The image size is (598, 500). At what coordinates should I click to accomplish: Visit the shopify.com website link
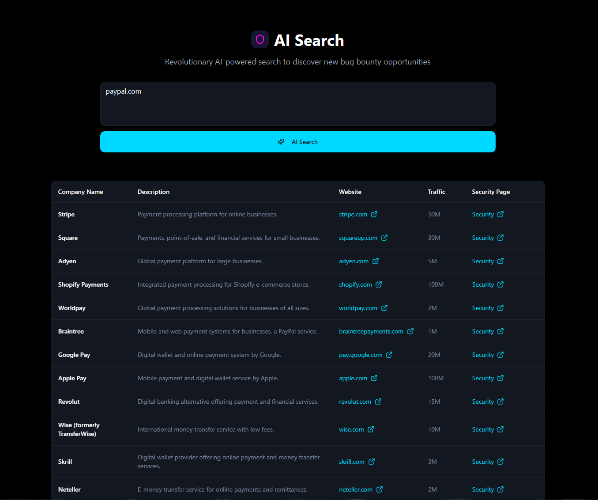click(x=355, y=284)
